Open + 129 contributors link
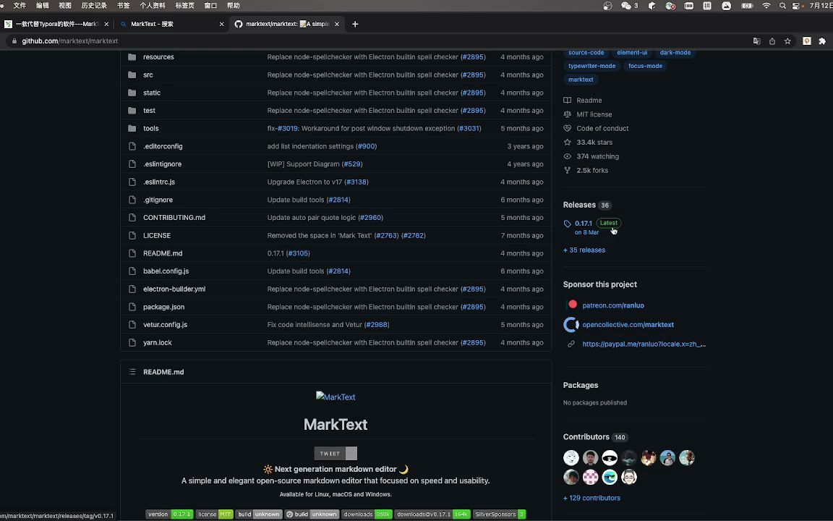Image resolution: width=833 pixels, height=521 pixels. [x=591, y=498]
